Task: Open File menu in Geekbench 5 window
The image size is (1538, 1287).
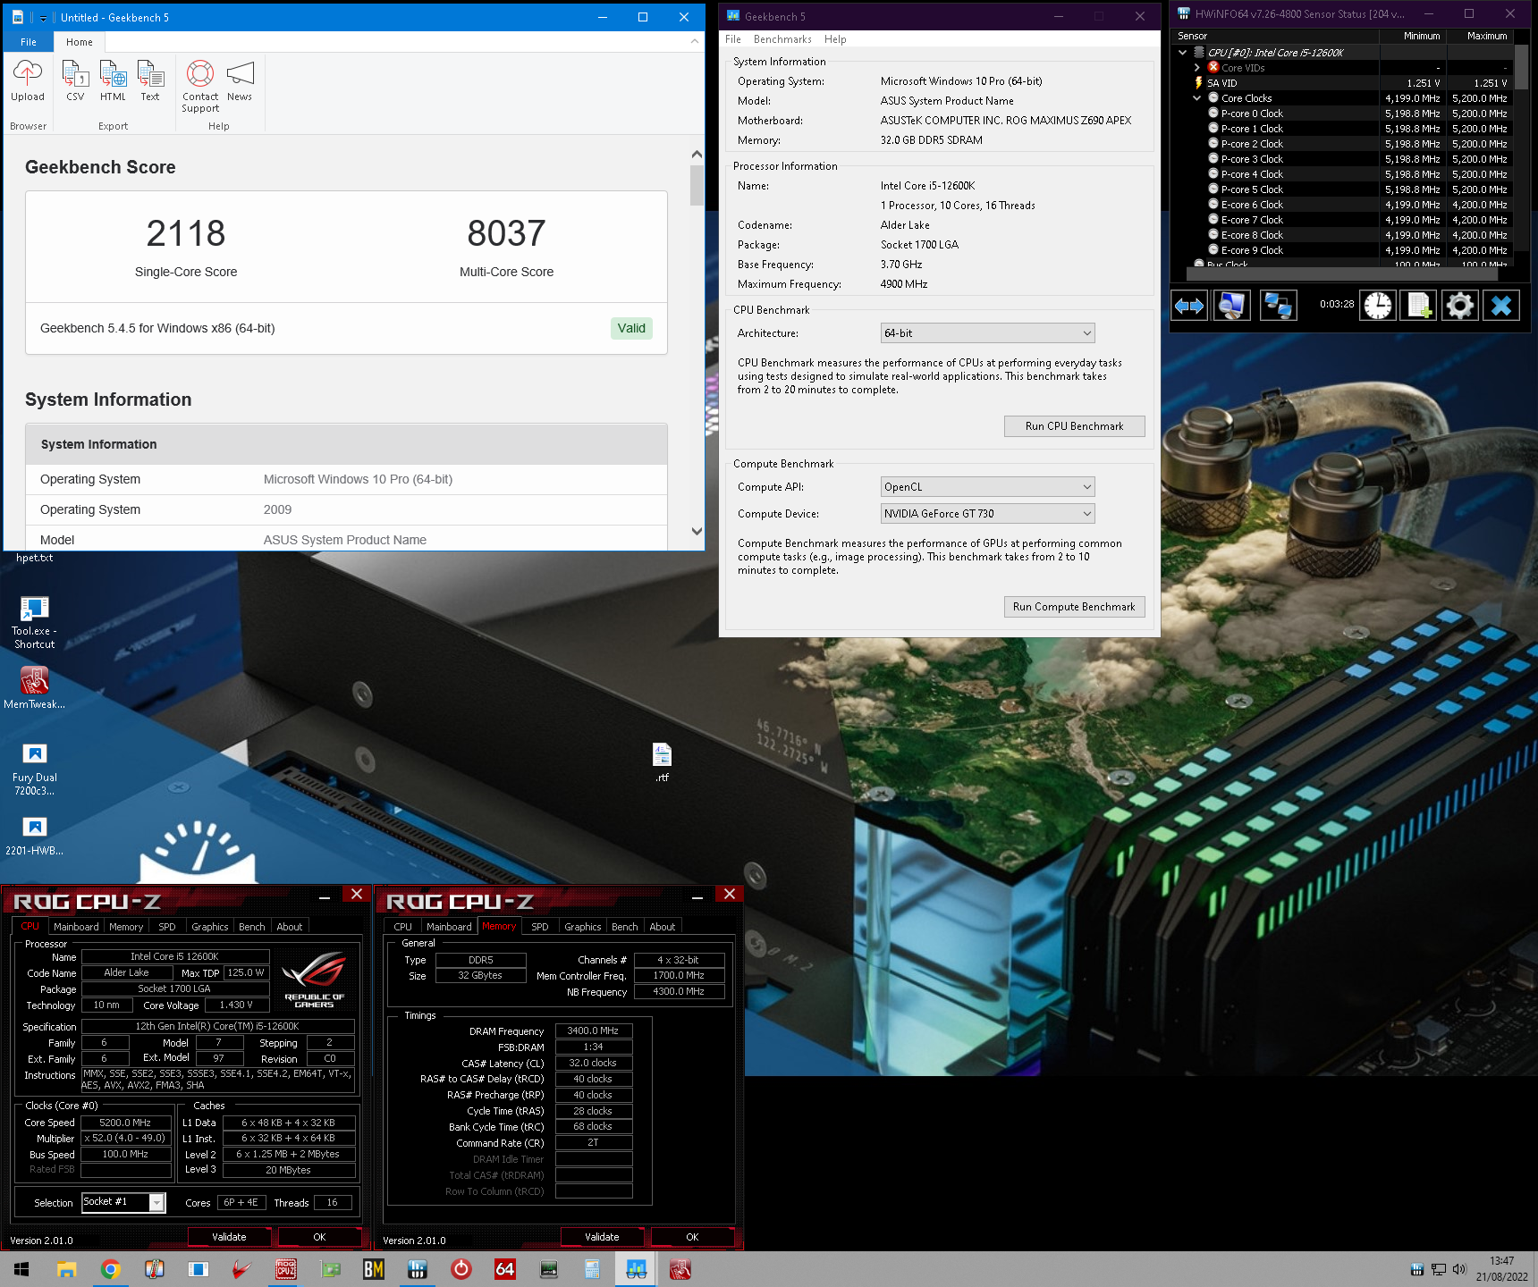Action: click(733, 39)
